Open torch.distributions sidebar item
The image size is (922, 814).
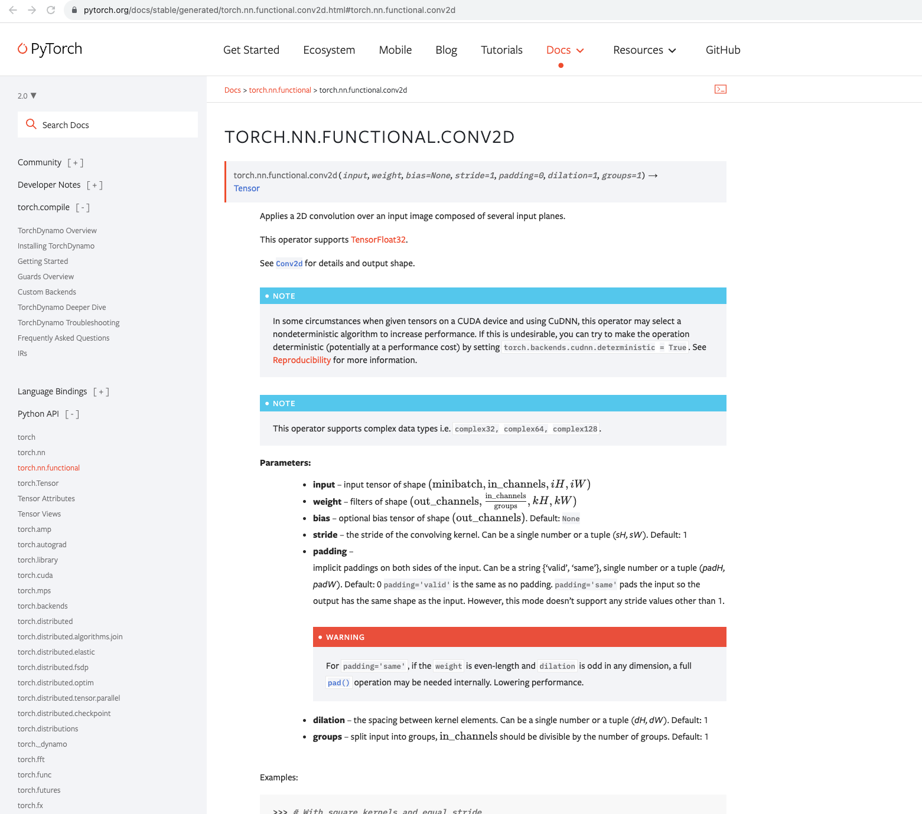(48, 728)
